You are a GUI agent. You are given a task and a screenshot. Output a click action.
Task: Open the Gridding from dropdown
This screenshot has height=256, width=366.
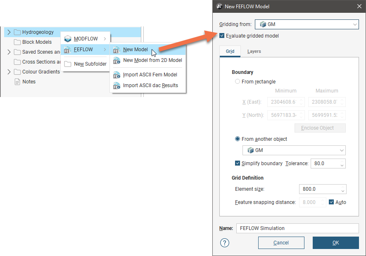(x=306, y=25)
